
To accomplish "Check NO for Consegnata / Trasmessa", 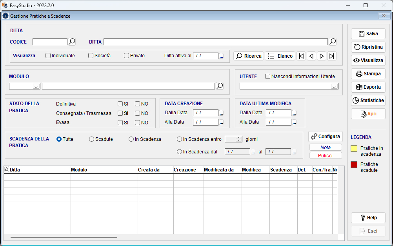I will (137, 113).
